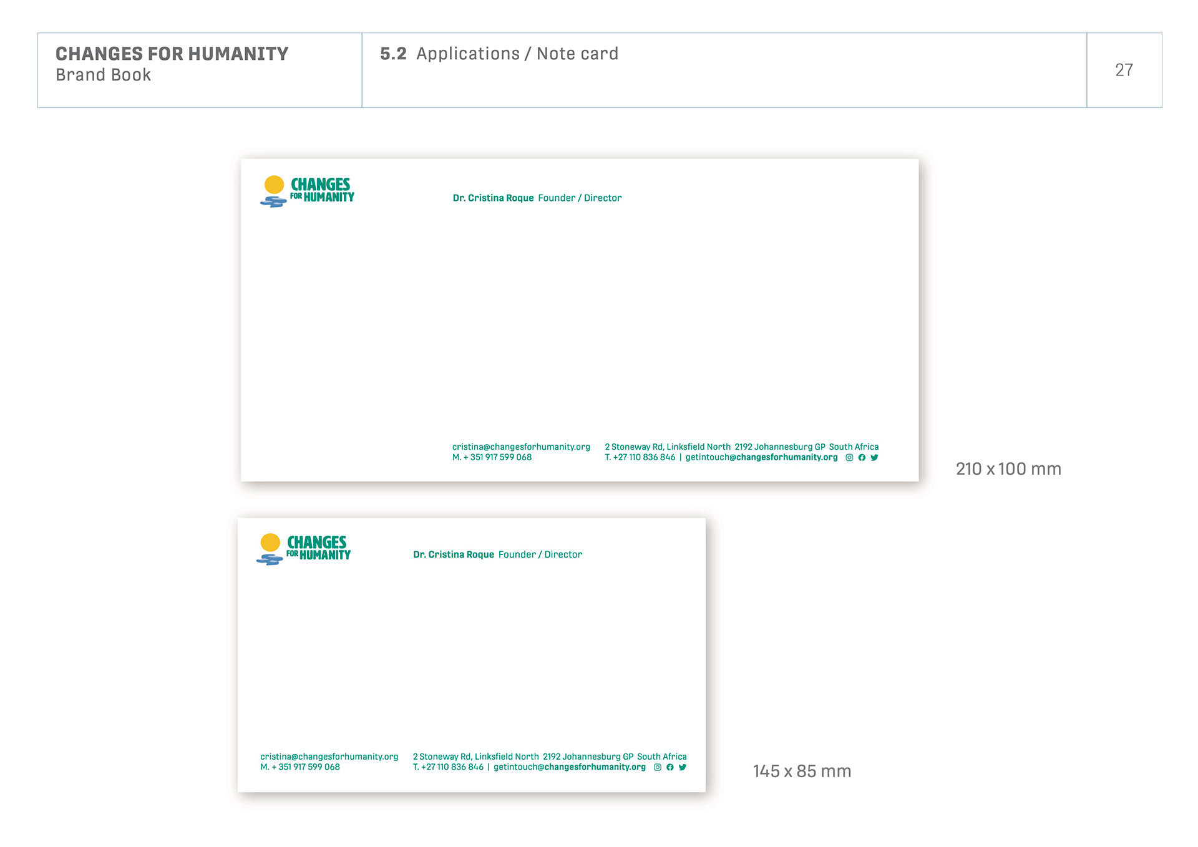
Task: Select '2192 Johannesburg GP' on the larger card
Action: tap(780, 447)
